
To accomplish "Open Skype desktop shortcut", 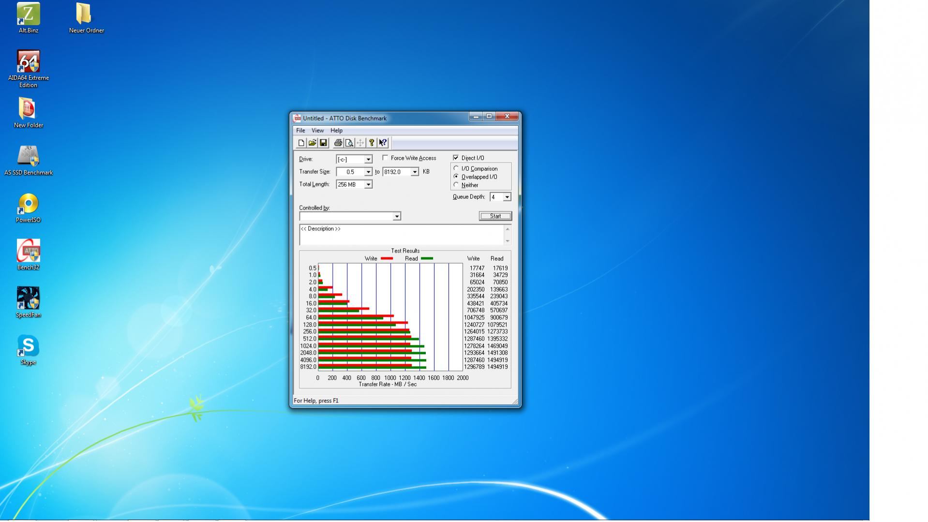I will [29, 350].
